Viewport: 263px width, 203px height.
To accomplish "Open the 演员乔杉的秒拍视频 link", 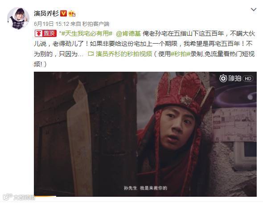I will (x=124, y=54).
